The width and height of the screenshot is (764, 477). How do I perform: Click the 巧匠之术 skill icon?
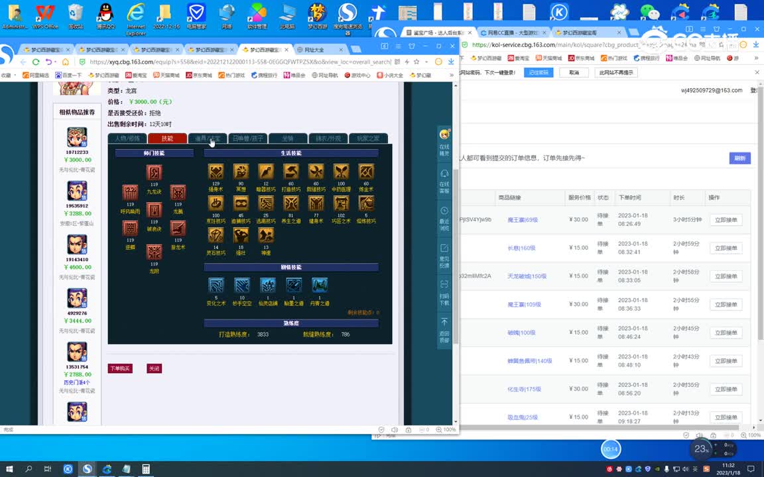click(x=341, y=203)
